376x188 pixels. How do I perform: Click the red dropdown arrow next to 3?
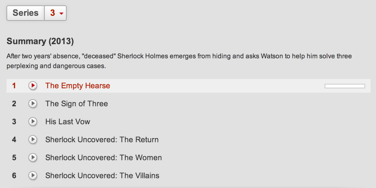coord(61,13)
